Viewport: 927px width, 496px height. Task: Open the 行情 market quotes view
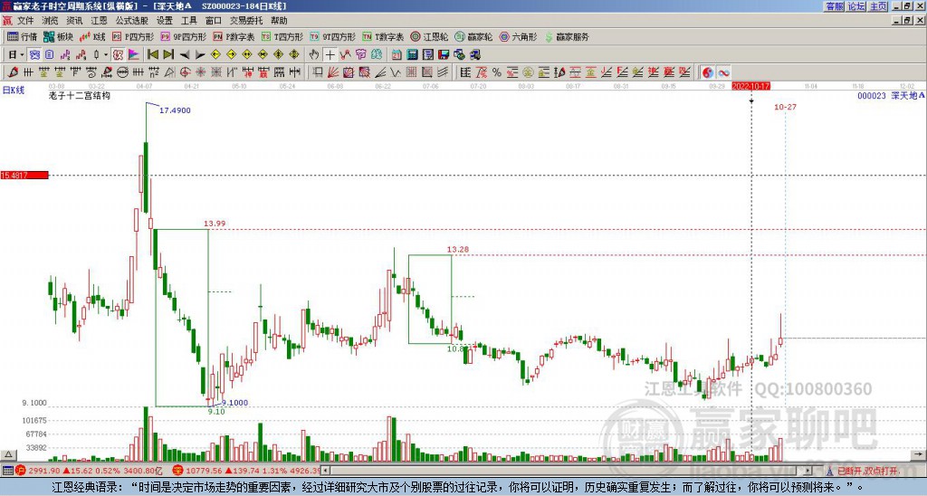pos(23,36)
